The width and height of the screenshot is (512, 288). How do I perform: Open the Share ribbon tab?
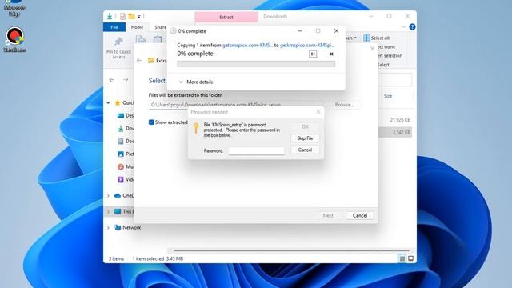[x=160, y=27]
